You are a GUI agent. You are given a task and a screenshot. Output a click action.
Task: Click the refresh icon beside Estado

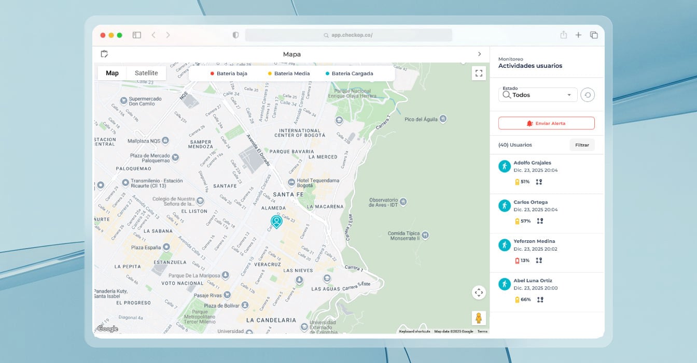coord(587,95)
